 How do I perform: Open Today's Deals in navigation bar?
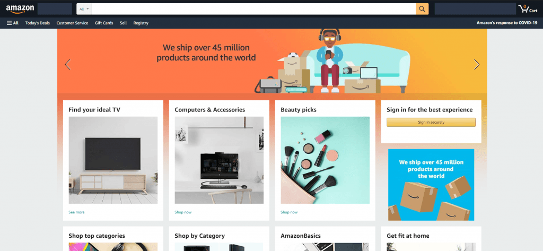[x=38, y=23]
